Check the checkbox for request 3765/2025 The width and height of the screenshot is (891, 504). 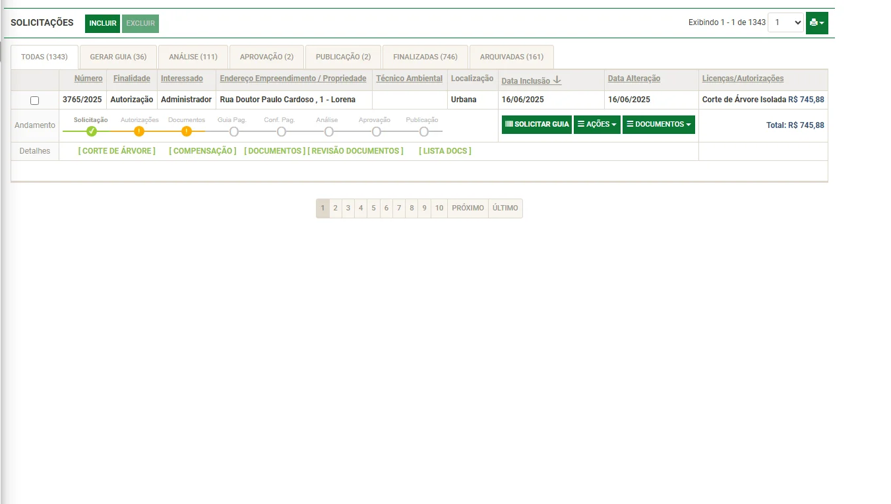35,100
